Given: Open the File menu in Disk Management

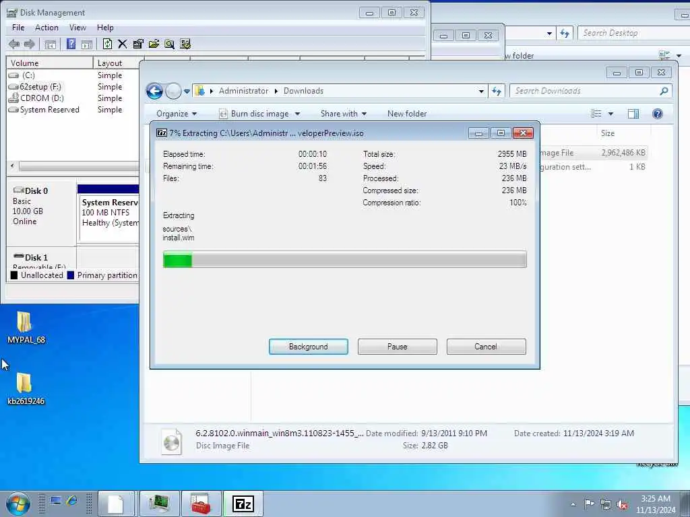Looking at the screenshot, I should (x=18, y=28).
